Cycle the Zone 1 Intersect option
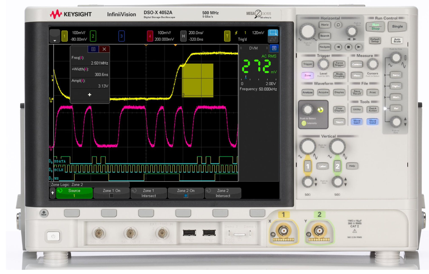 pyautogui.click(x=148, y=193)
